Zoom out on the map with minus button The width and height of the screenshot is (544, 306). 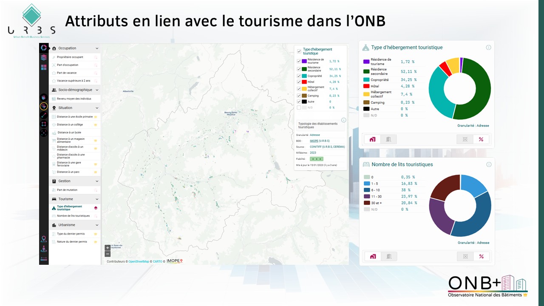click(108, 254)
